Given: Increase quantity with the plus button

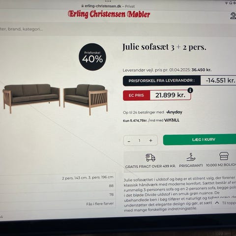Looking at the screenshot, I should pyautogui.click(x=151, y=141).
